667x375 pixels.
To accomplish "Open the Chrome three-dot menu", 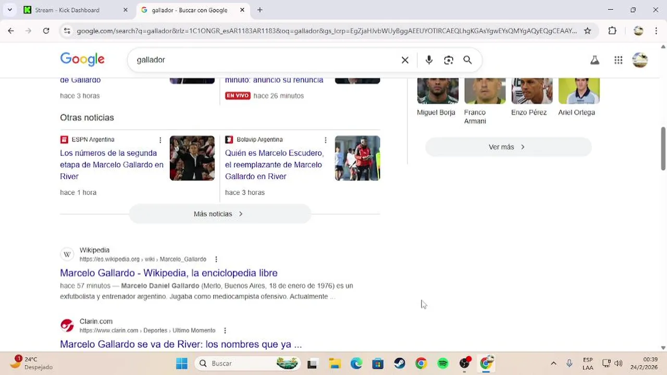I will [656, 31].
